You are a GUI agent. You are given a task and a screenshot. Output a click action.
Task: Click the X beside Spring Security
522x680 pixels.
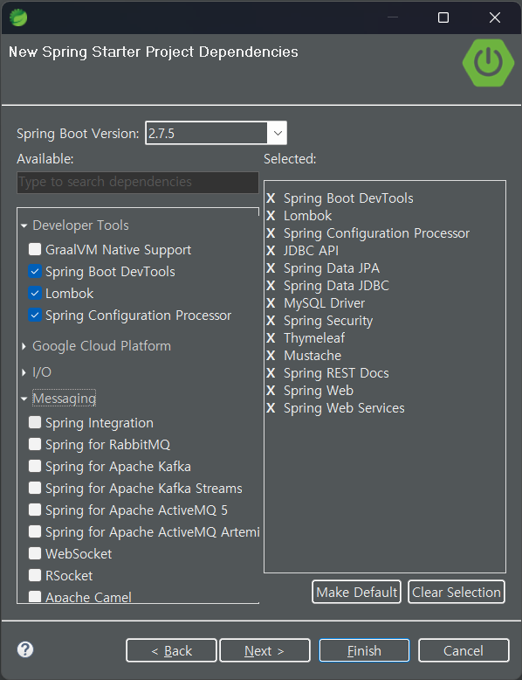coord(271,321)
